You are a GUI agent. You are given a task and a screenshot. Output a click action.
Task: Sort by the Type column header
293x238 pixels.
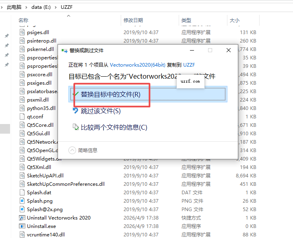186,20
